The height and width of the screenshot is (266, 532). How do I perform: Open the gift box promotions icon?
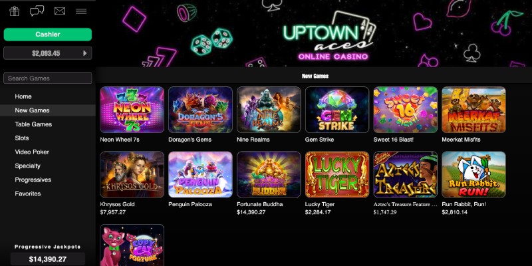pyautogui.click(x=14, y=11)
